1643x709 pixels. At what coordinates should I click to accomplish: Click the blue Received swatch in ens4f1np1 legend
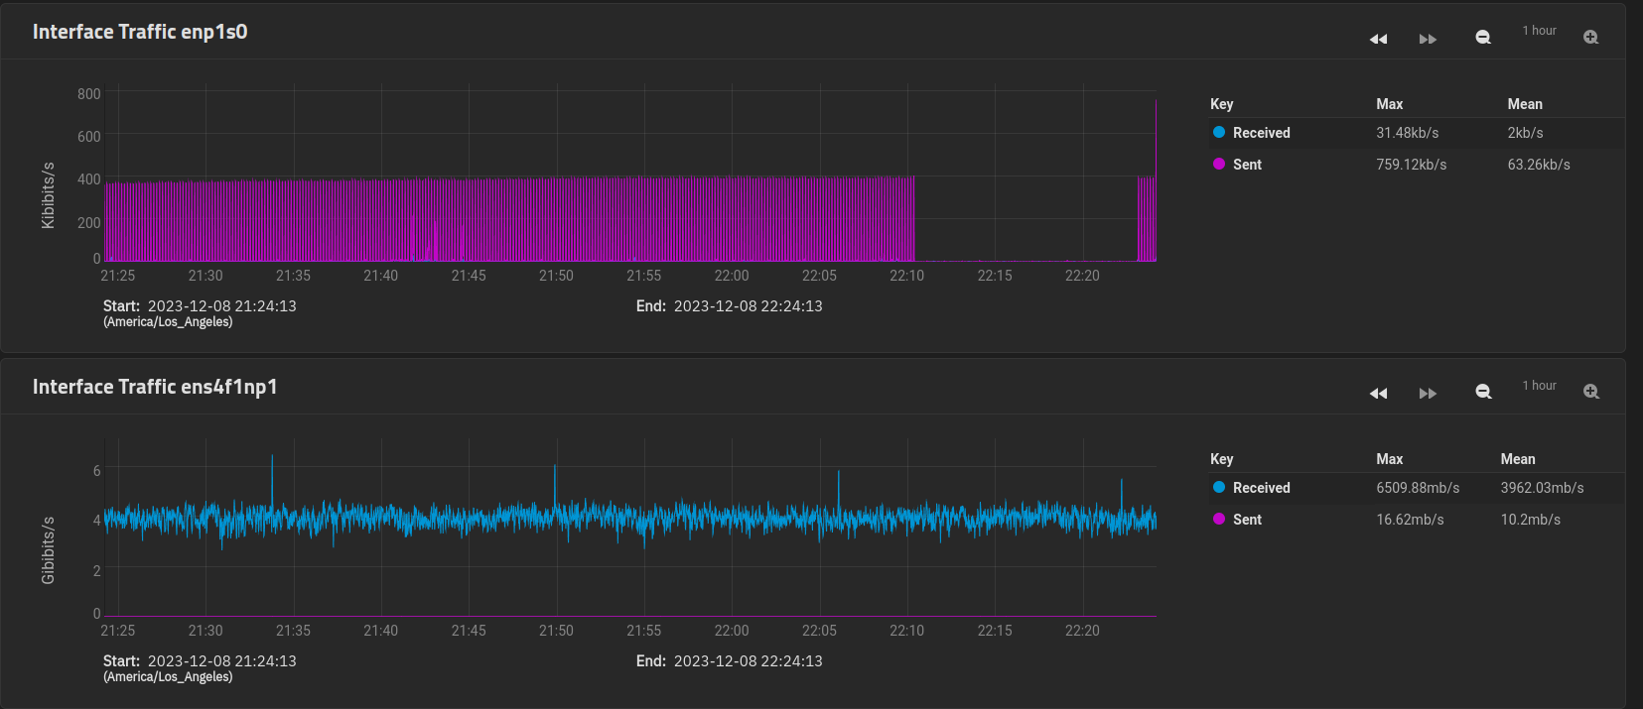click(x=1219, y=487)
